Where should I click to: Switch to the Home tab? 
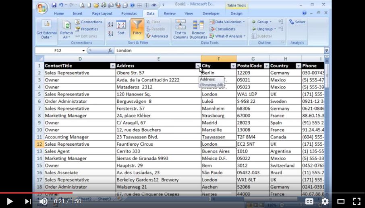[x=59, y=14]
